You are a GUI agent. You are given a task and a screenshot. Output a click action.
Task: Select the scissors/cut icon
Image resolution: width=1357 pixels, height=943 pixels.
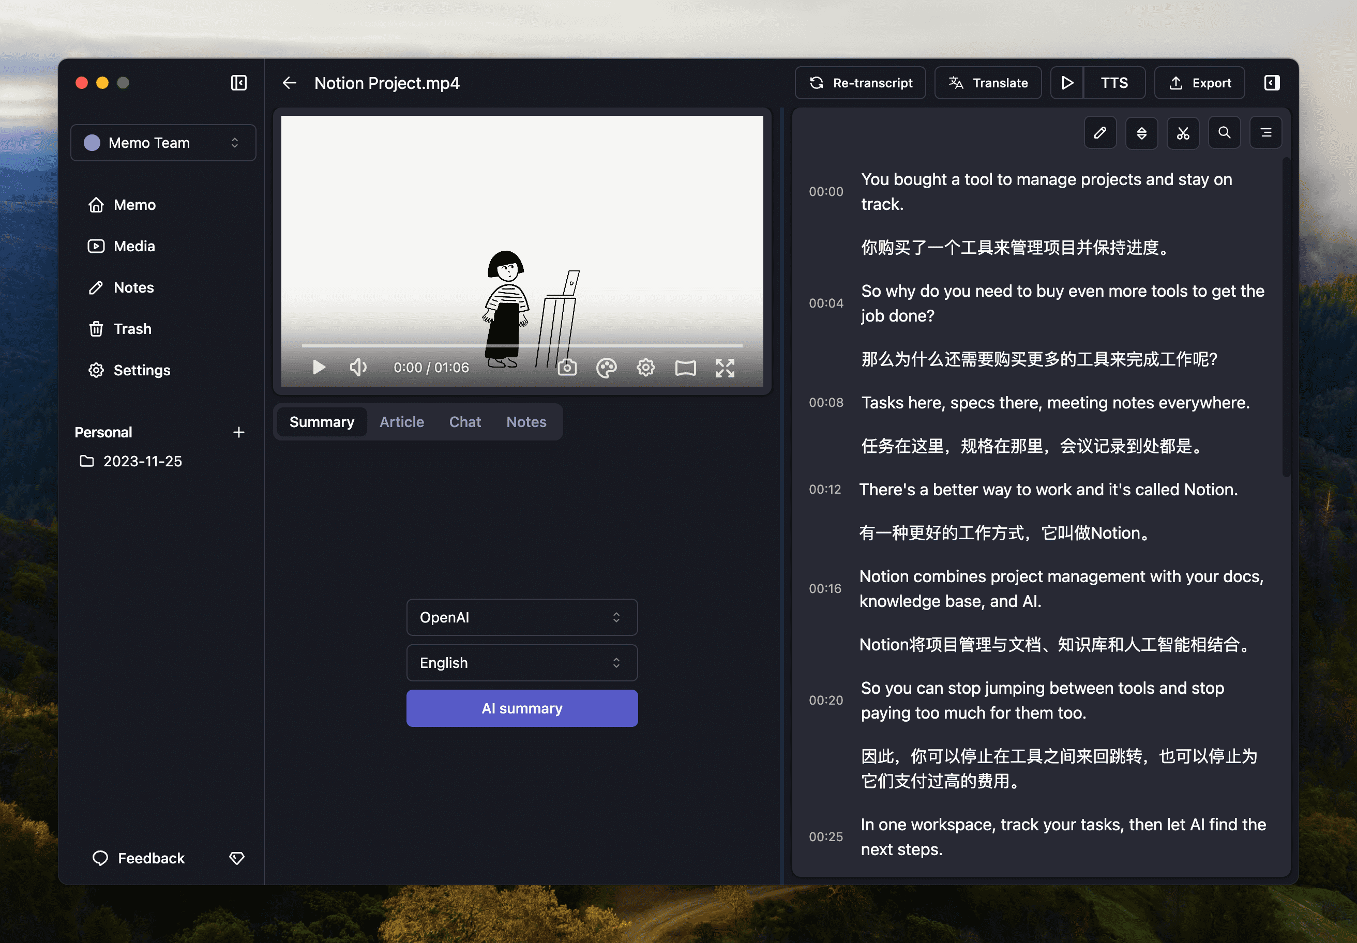pyautogui.click(x=1183, y=132)
